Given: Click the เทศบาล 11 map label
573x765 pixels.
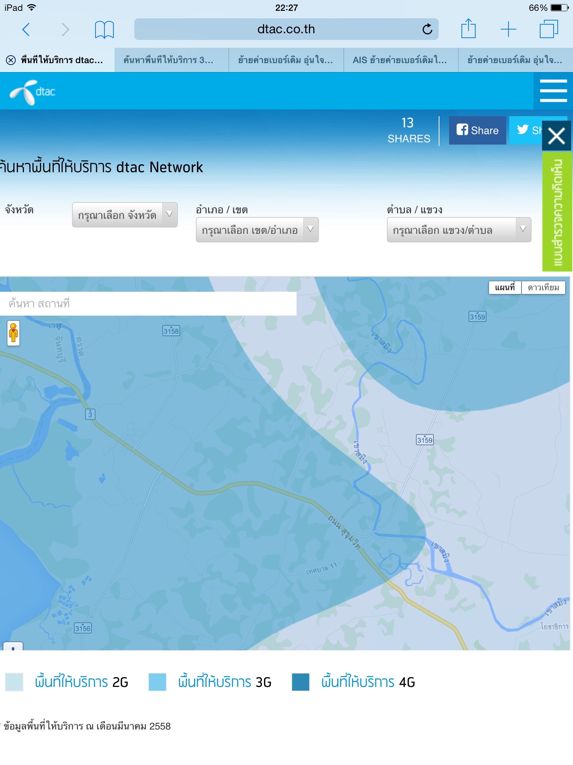Looking at the screenshot, I should (x=321, y=569).
